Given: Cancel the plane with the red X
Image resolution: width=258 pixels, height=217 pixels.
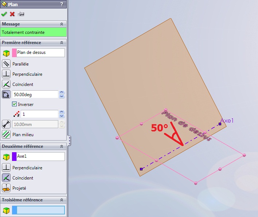Looking at the screenshot, I should tap(12, 14).
